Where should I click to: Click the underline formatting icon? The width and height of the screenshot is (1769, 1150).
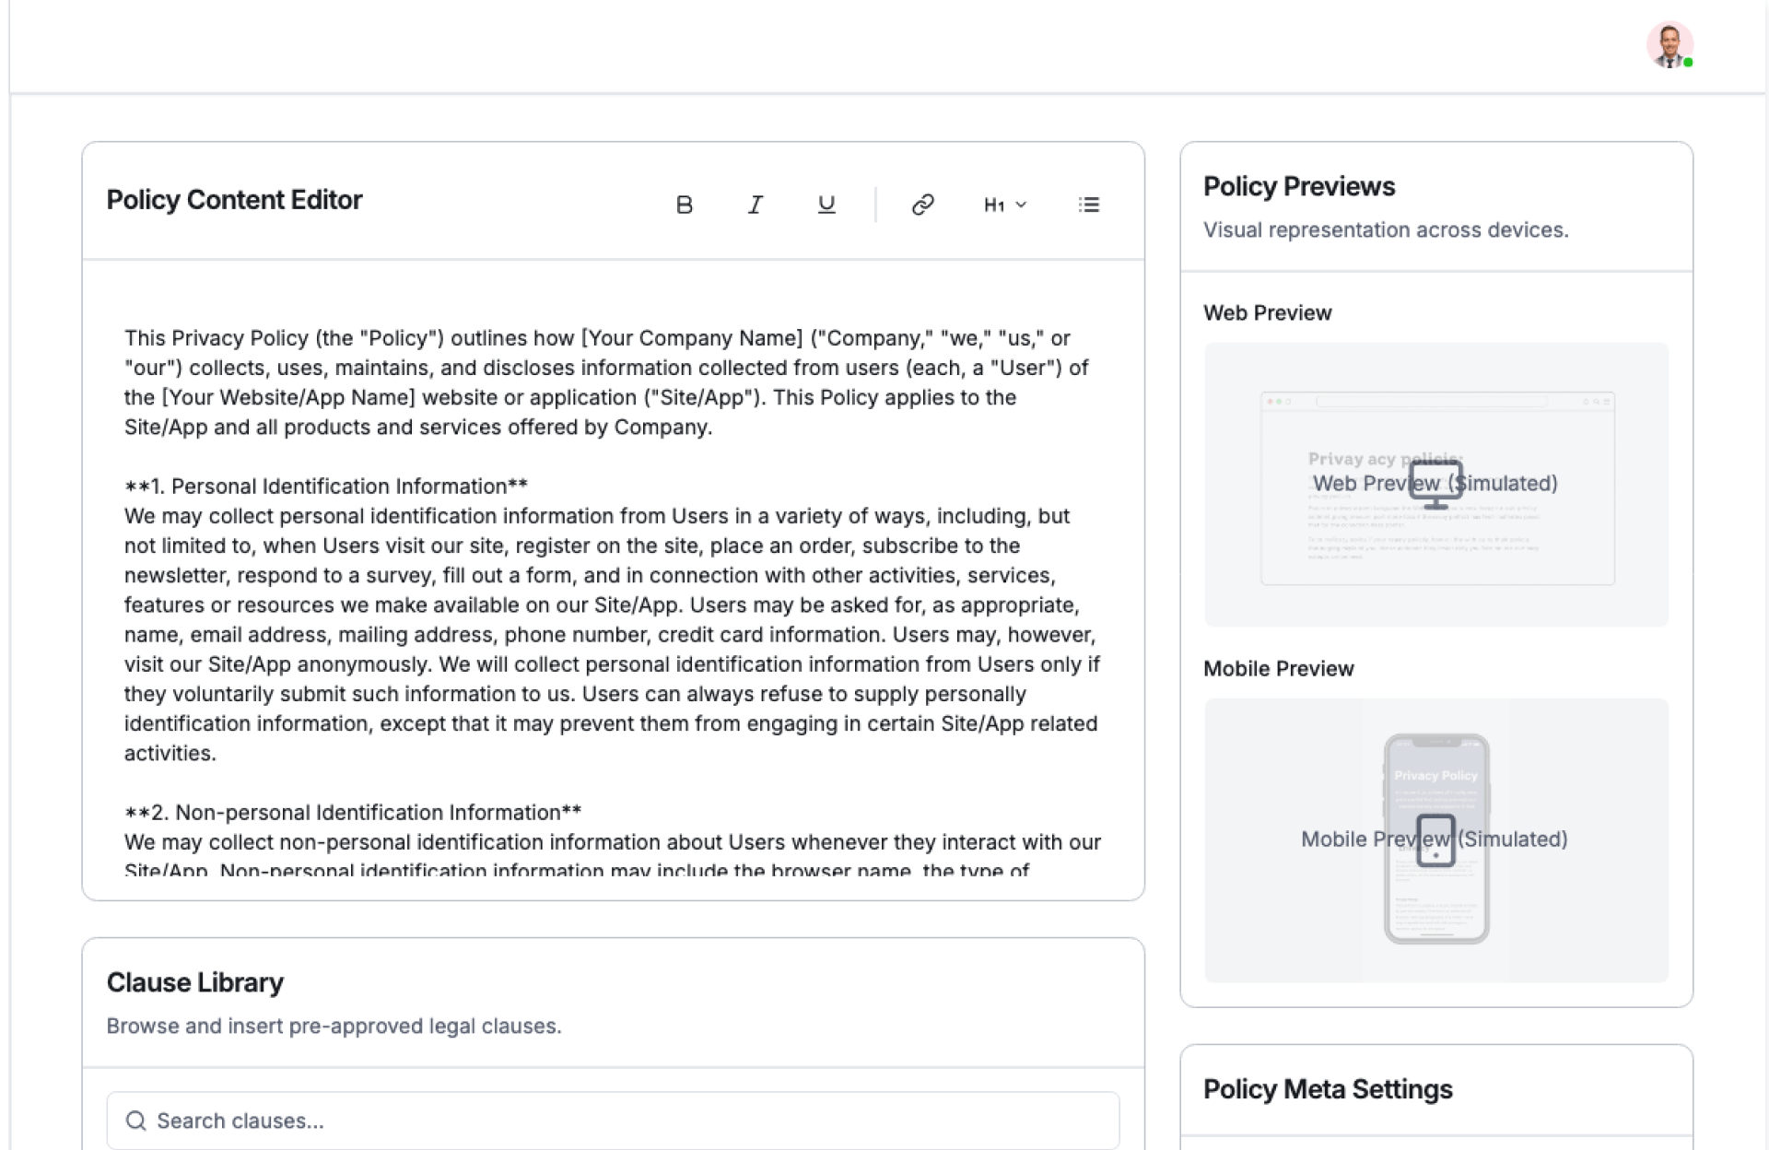(826, 205)
